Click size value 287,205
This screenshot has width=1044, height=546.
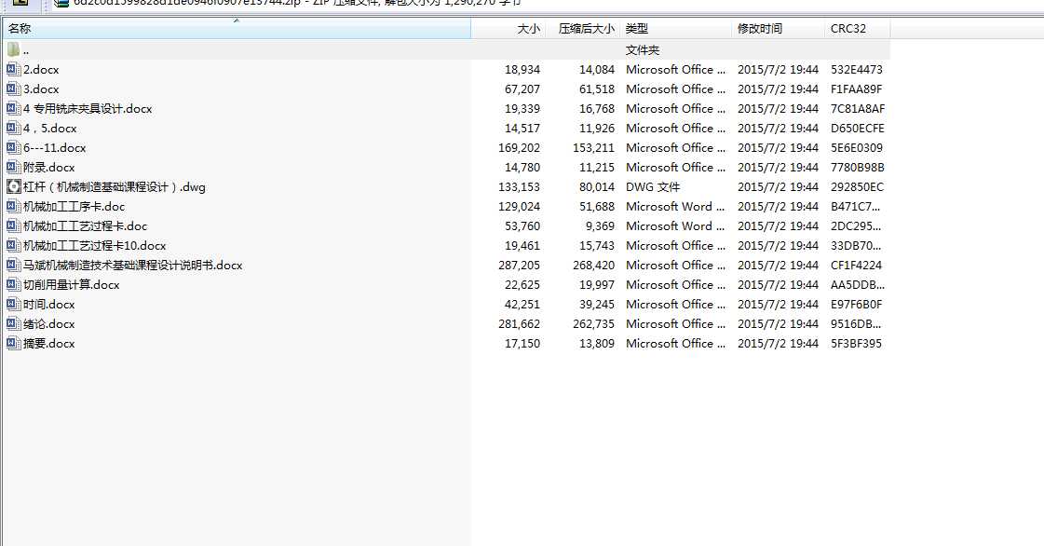tap(520, 265)
